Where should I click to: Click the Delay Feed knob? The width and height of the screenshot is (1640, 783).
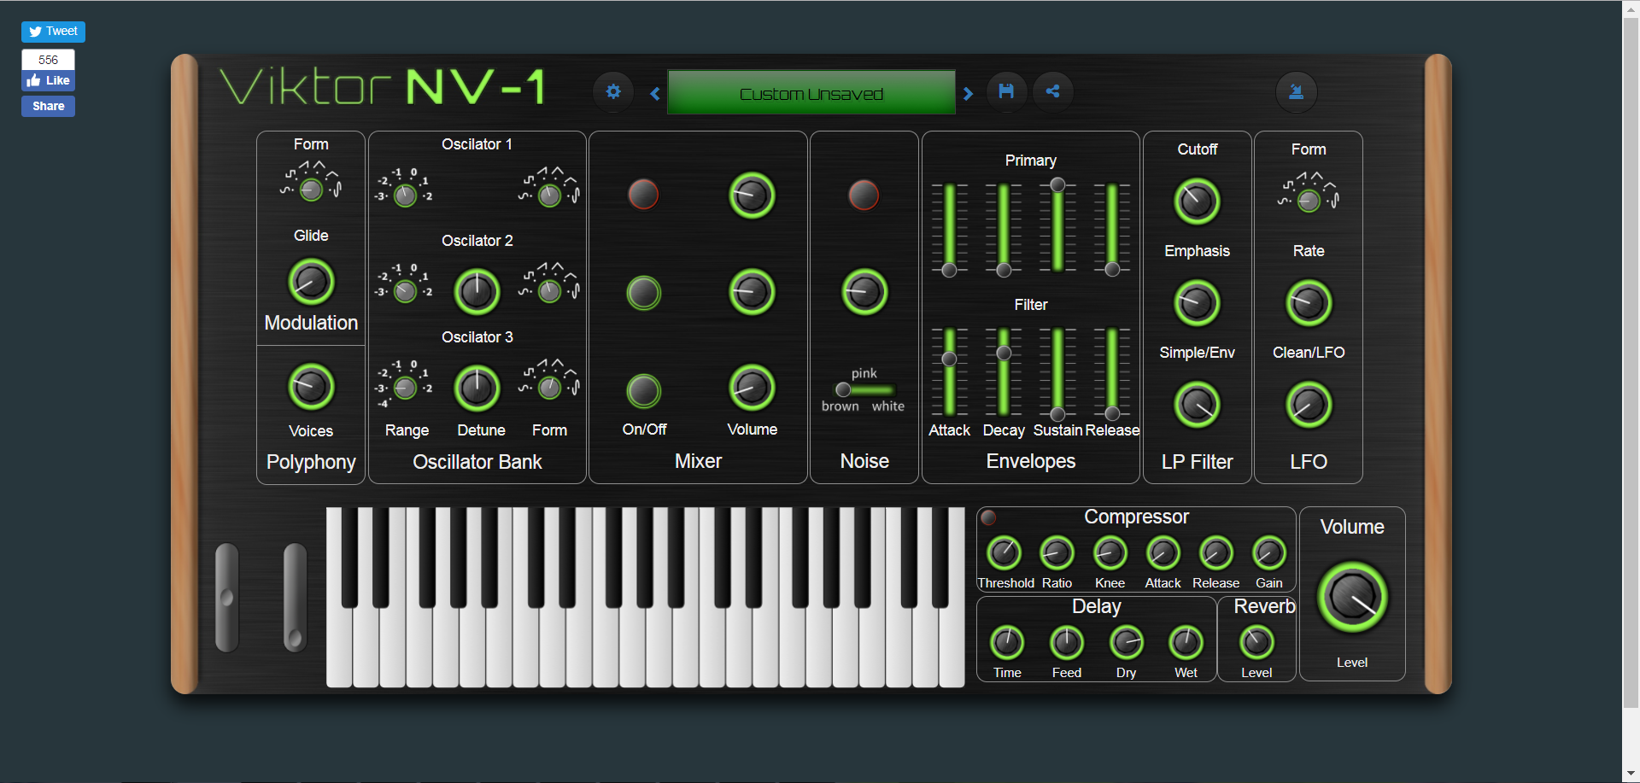pyautogui.click(x=1067, y=643)
